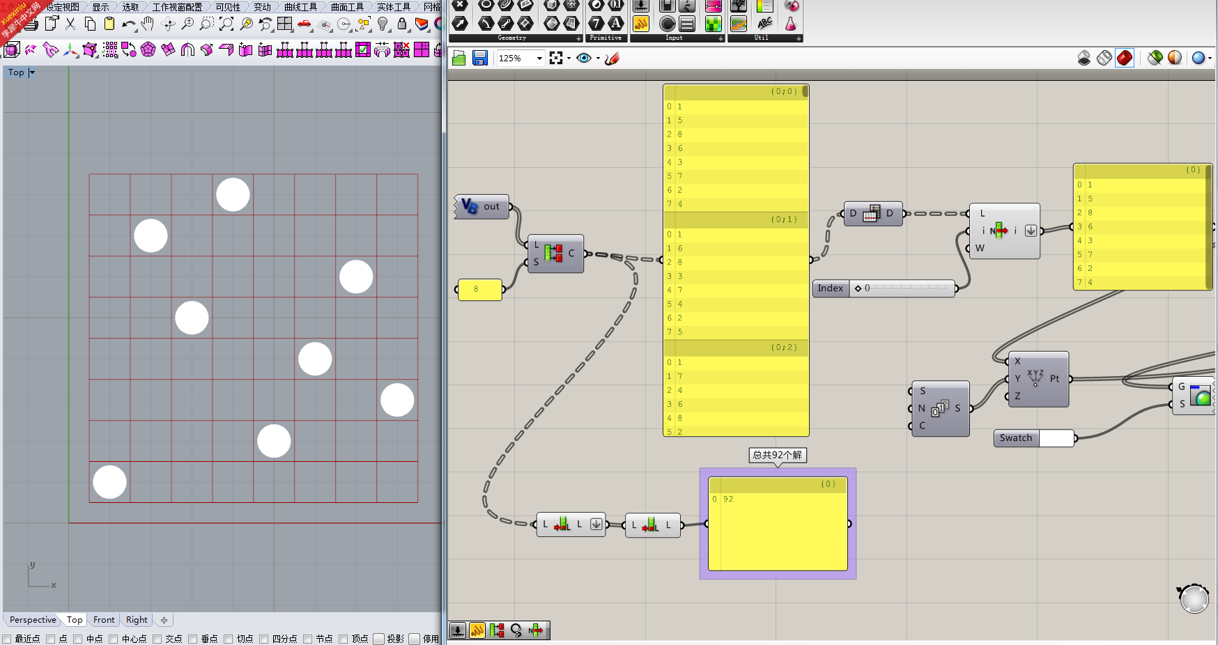1218x645 pixels.
Task: Click the Grasshopper open file folder icon
Action: pos(458,58)
